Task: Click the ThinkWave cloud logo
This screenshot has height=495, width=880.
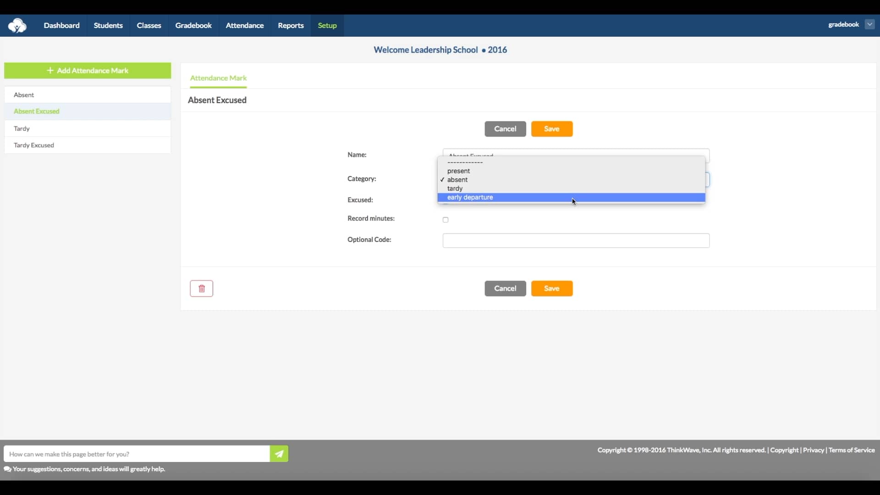Action: pos(17,26)
